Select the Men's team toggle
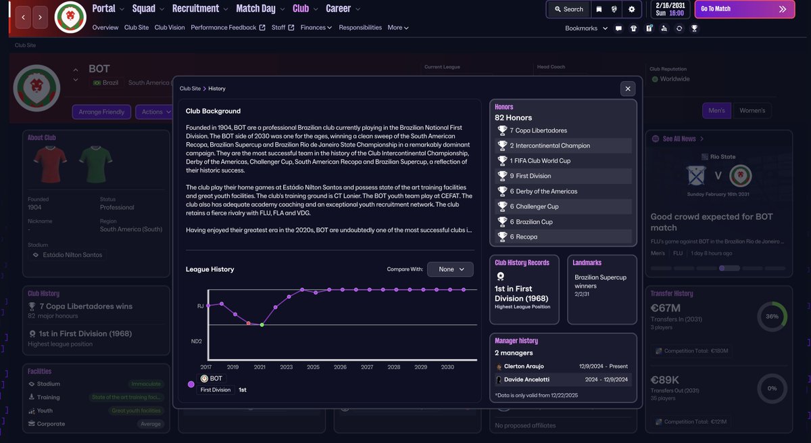The width and height of the screenshot is (811, 443). point(716,110)
